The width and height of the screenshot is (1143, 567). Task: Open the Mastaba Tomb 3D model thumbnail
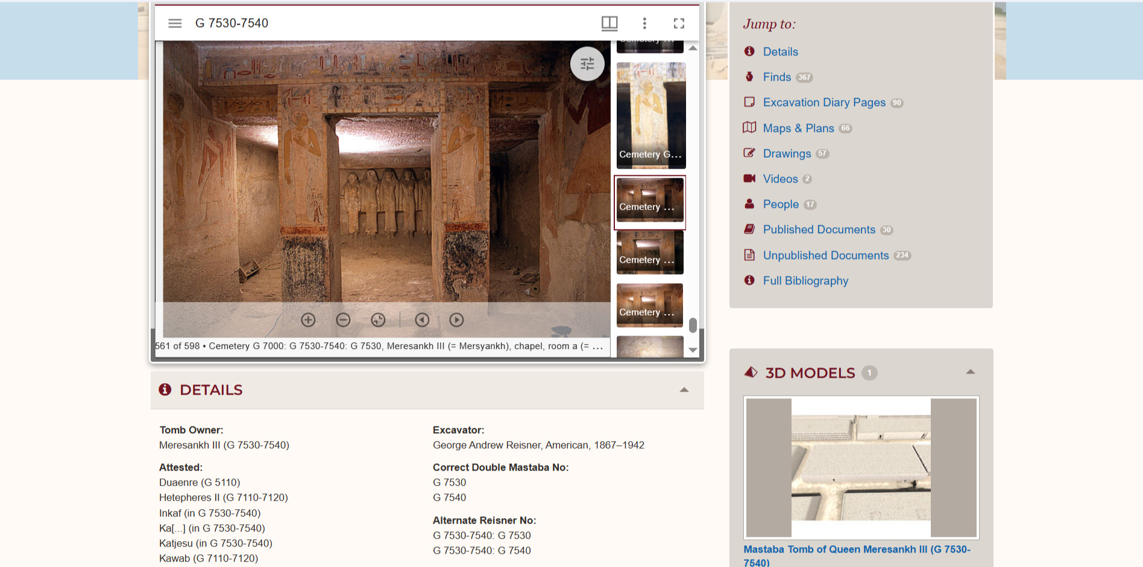(x=861, y=468)
